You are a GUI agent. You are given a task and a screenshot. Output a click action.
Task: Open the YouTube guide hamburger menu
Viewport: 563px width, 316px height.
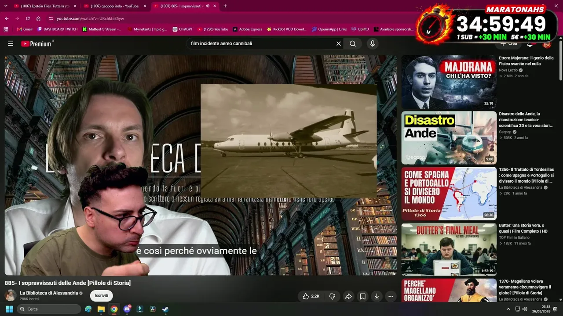[x=11, y=44]
